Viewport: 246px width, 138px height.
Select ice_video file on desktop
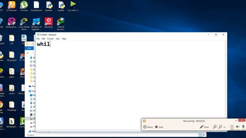pyautogui.click(x=73, y=6)
